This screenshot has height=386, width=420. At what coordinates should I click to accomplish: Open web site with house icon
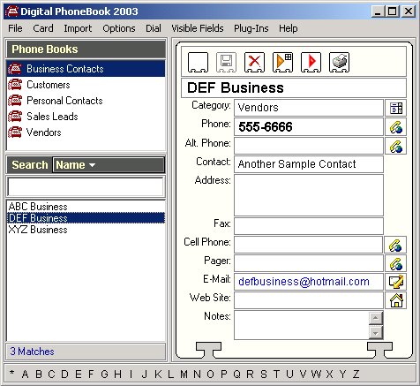(396, 300)
